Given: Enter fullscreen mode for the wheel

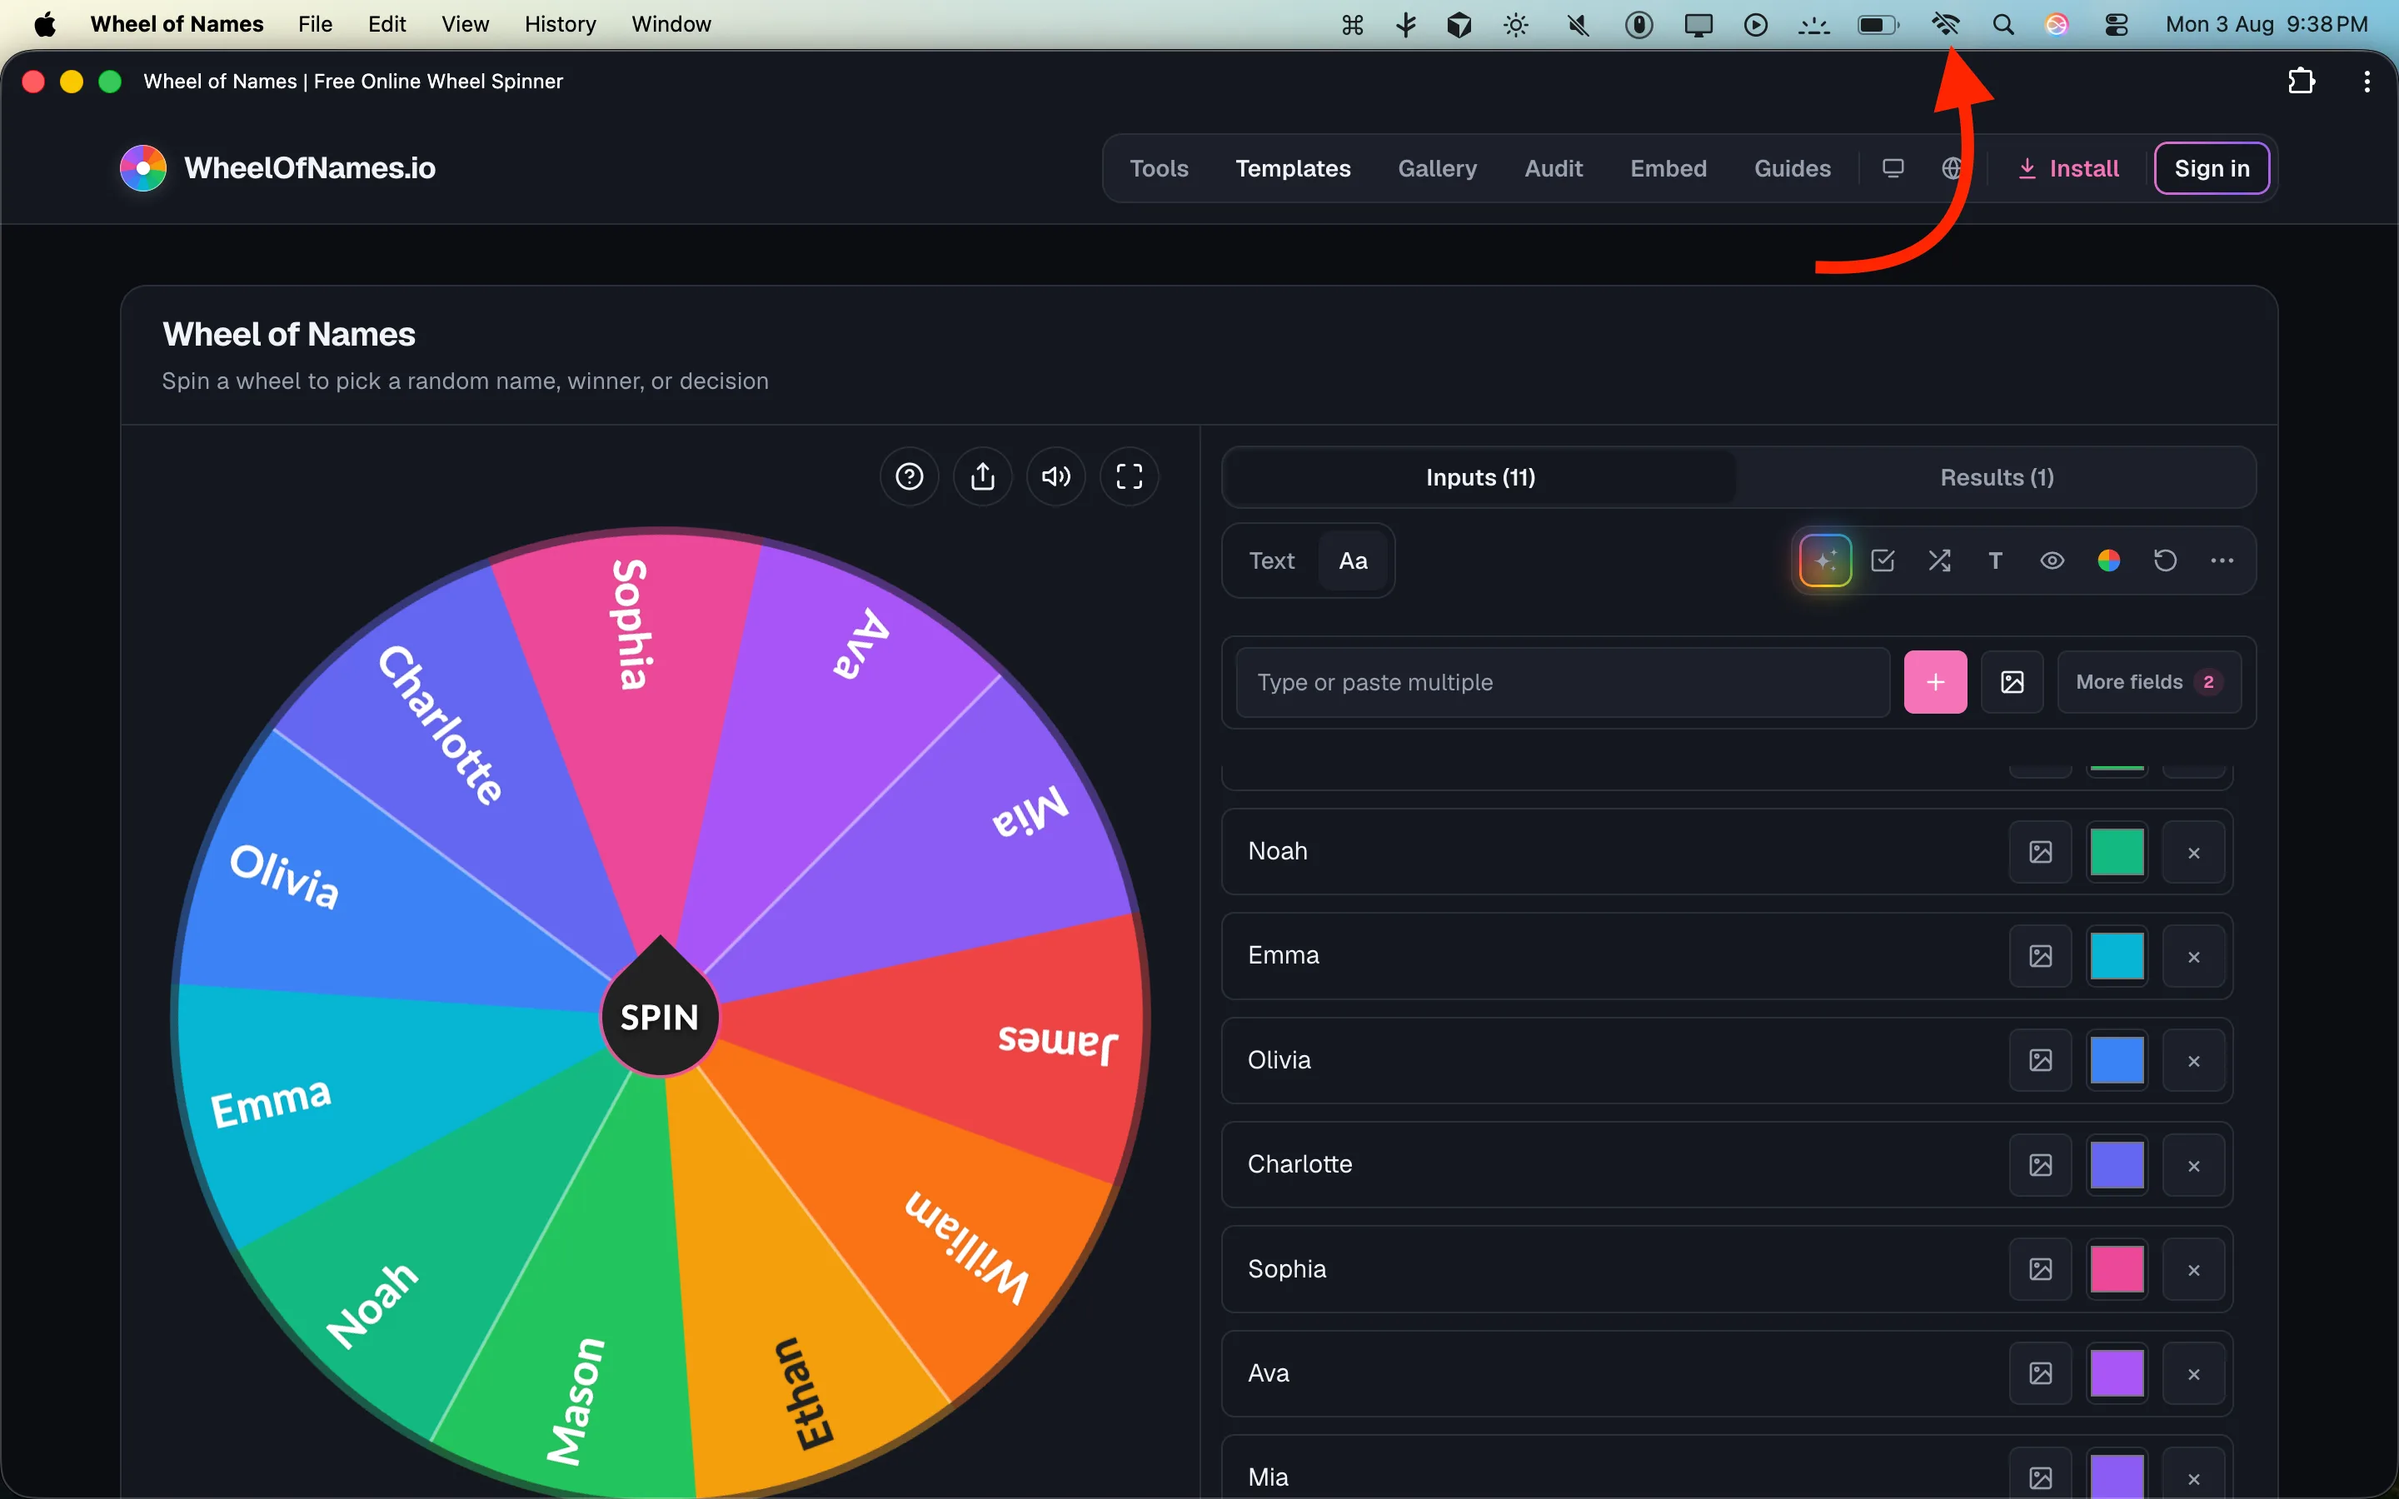Looking at the screenshot, I should click(1130, 477).
